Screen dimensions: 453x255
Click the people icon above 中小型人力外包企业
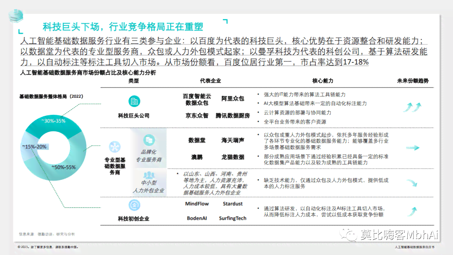point(149,175)
